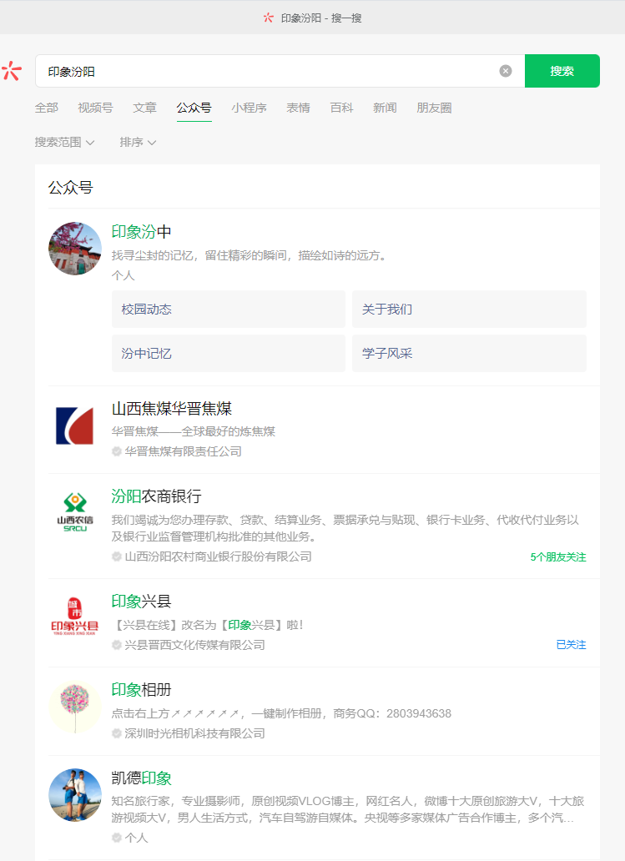Expand the 排序 dropdown
625x861 pixels.
[138, 142]
